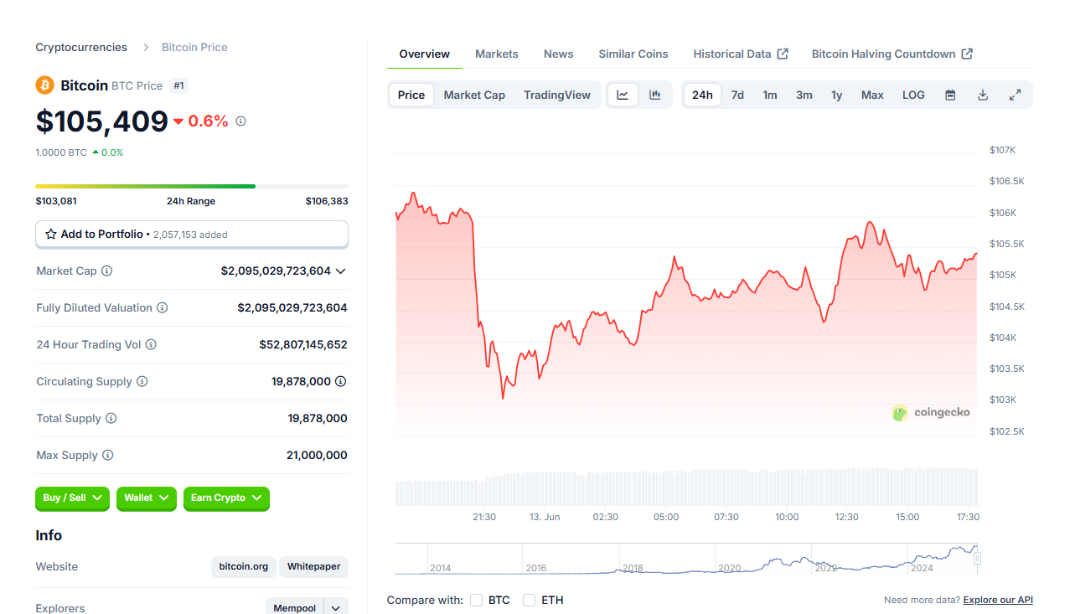
Task: Open Circulating Supply label info icon
Action: 142,382
